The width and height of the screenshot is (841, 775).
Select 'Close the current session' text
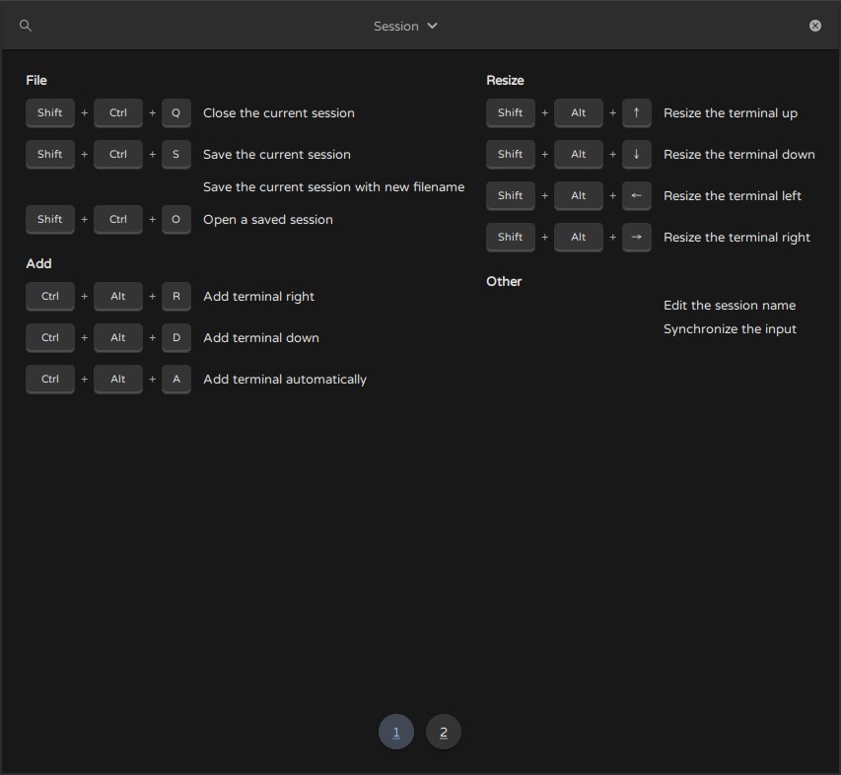(278, 113)
